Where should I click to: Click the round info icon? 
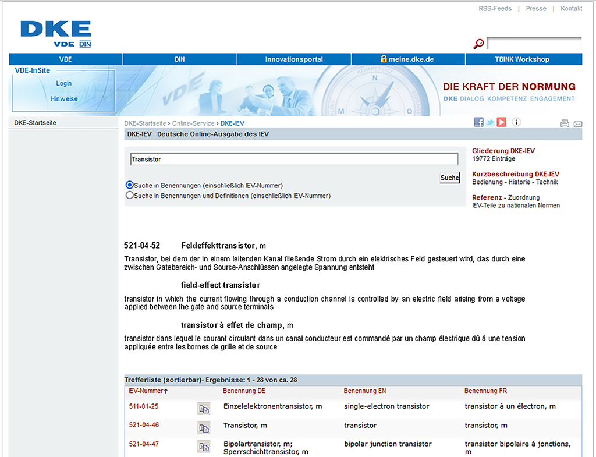coord(516,122)
